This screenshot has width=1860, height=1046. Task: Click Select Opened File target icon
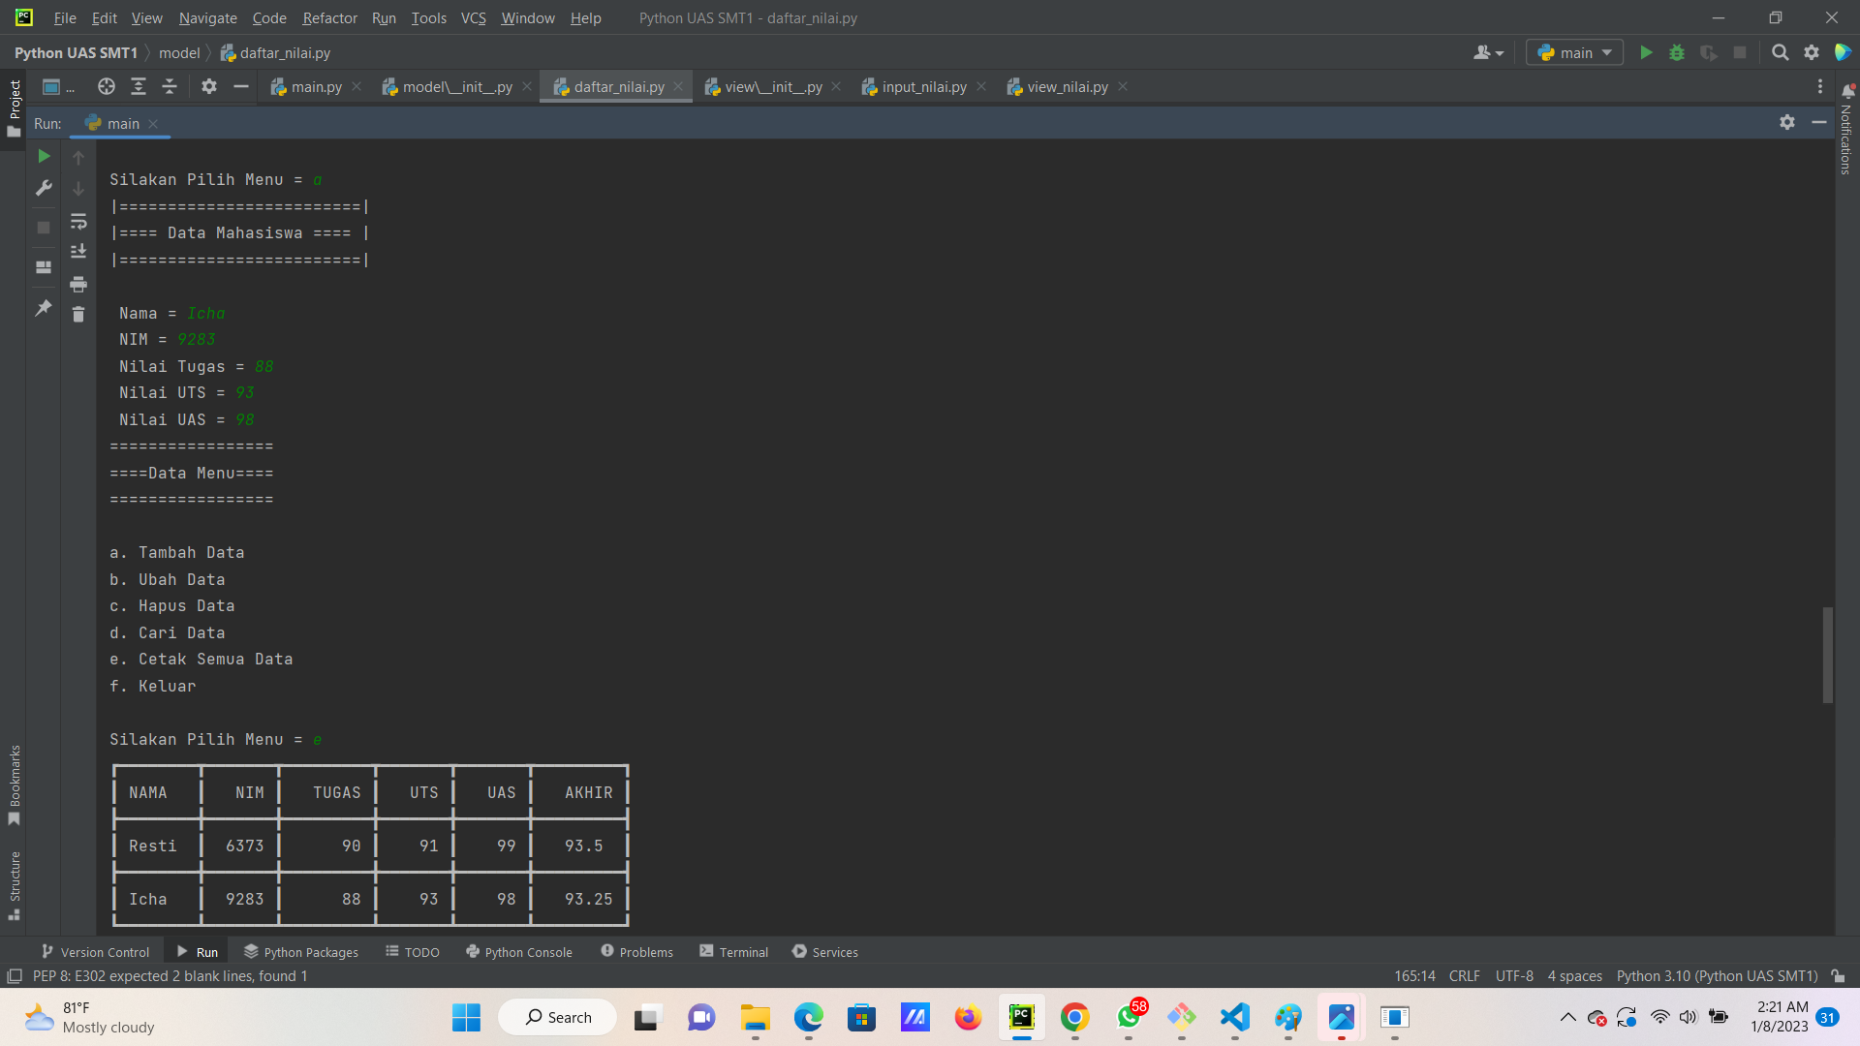tap(107, 87)
